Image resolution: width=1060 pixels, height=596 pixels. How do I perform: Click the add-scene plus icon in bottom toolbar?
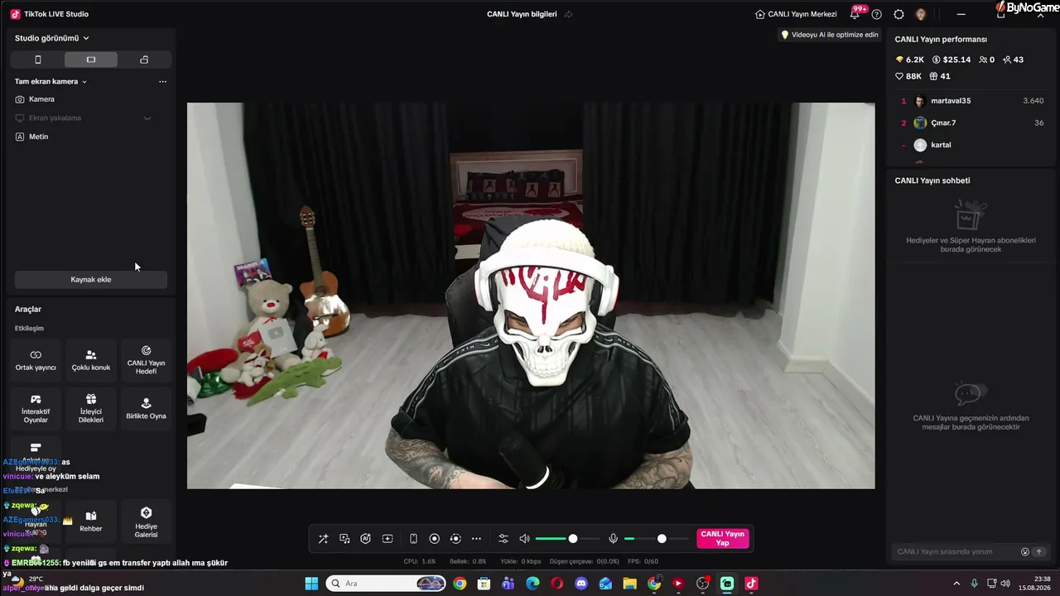(387, 539)
